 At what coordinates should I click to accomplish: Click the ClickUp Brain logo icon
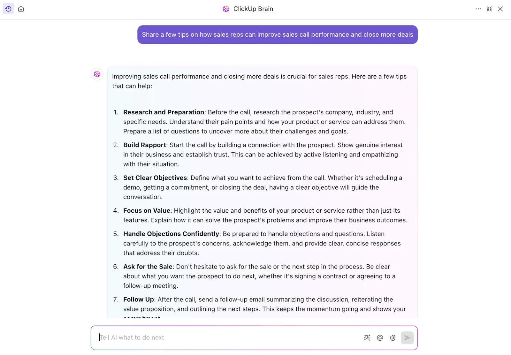coord(226,9)
